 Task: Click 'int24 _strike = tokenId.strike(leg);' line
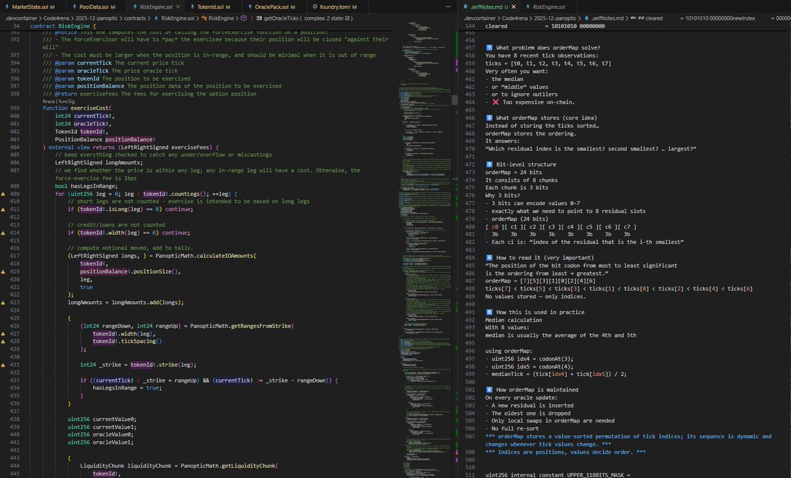click(x=138, y=365)
